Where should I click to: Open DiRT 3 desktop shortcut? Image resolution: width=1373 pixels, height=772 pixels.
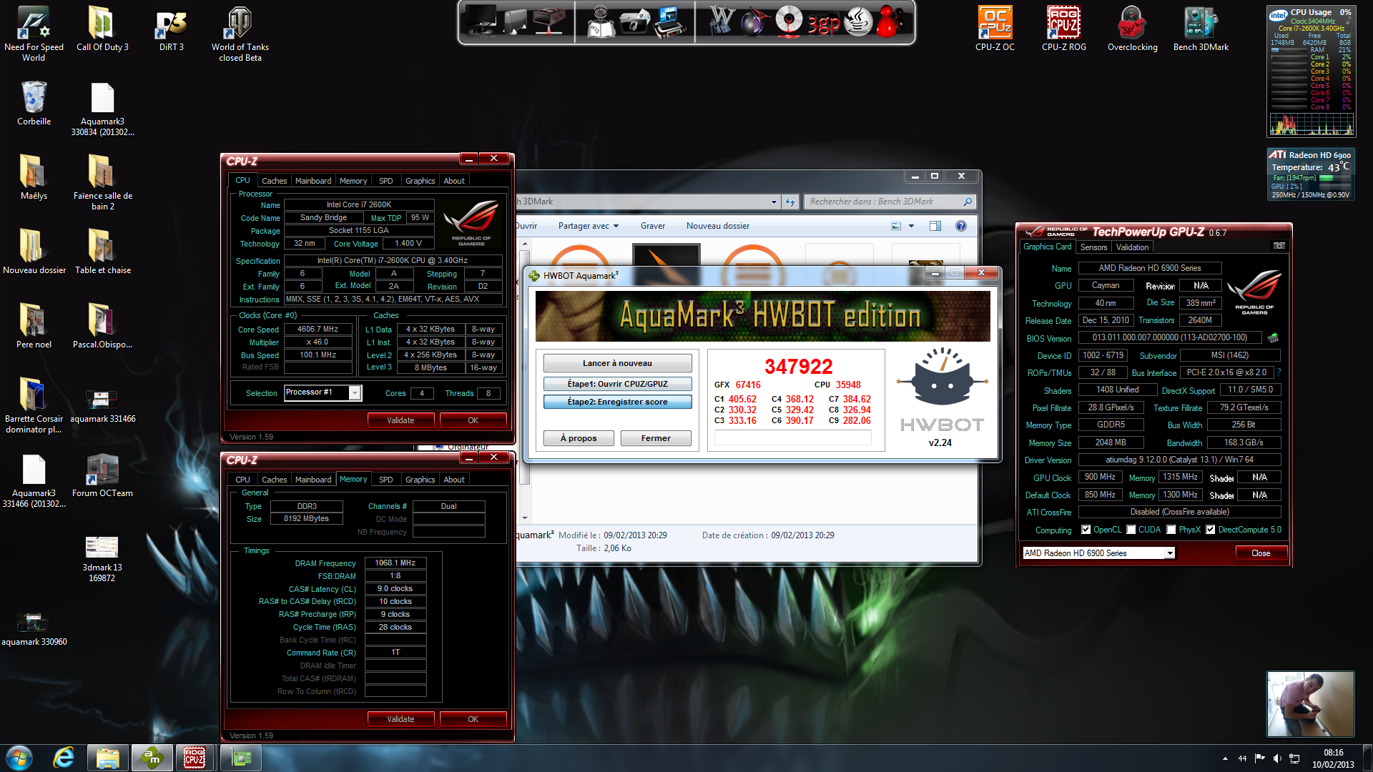point(171,29)
